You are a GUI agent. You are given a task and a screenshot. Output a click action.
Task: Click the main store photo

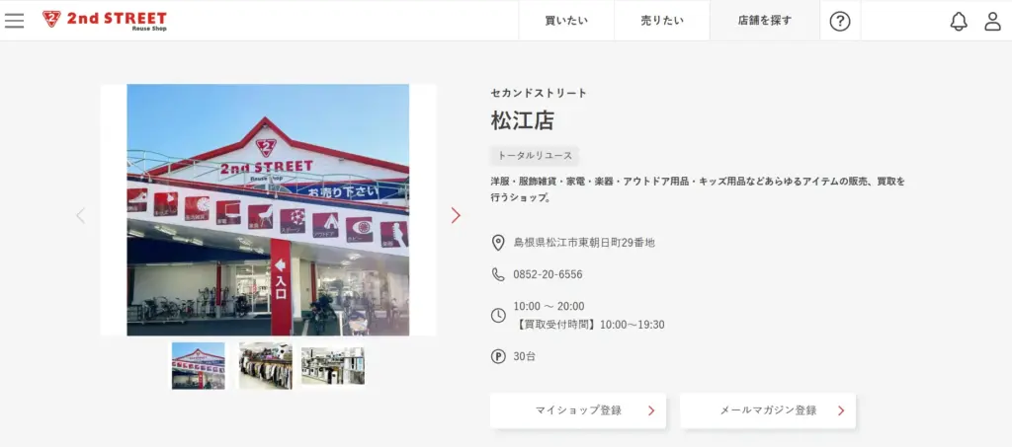[268, 210]
